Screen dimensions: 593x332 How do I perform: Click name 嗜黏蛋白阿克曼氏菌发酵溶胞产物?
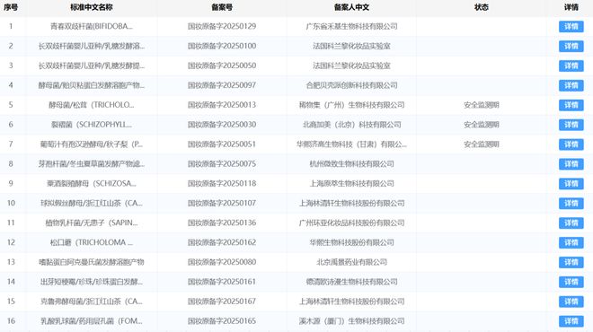coord(92,262)
